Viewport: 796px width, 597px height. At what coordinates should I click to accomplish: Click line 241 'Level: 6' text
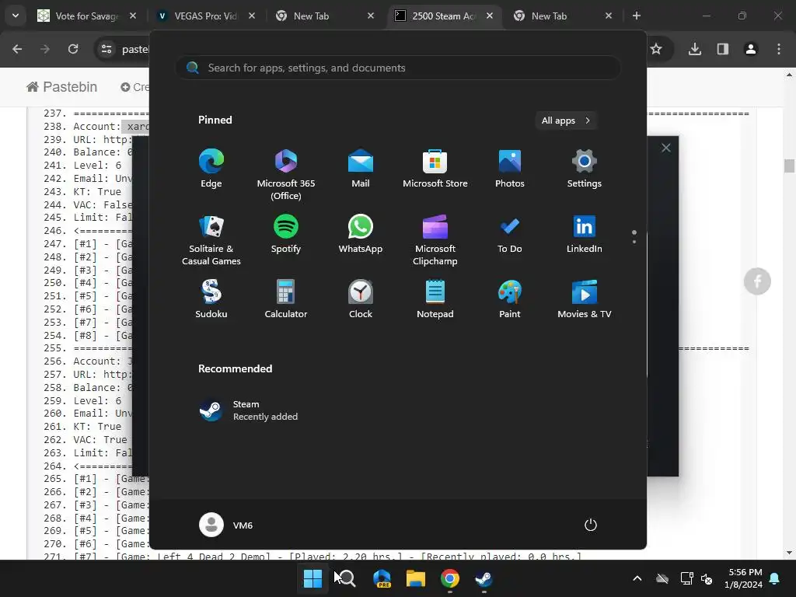pos(97,165)
